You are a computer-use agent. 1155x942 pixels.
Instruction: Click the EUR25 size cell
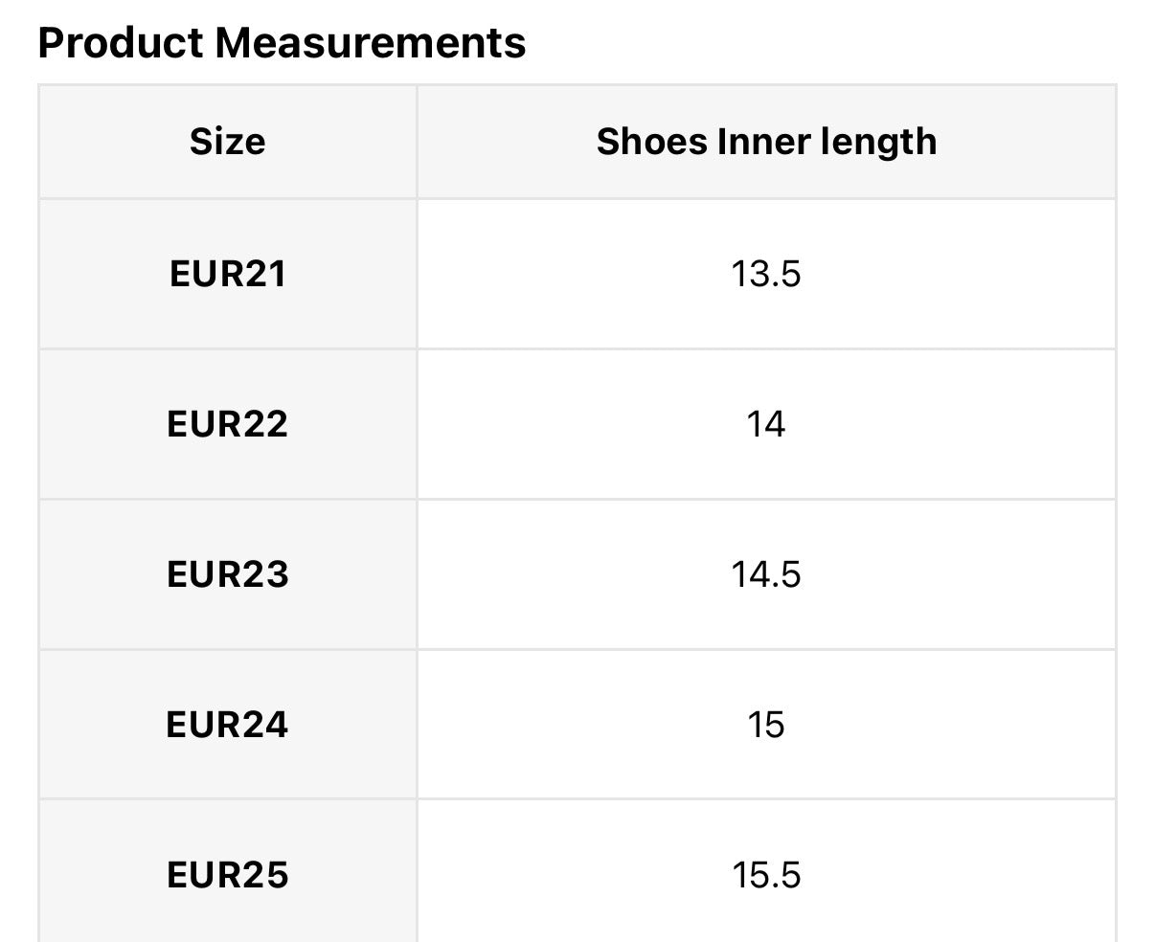pyautogui.click(x=227, y=875)
